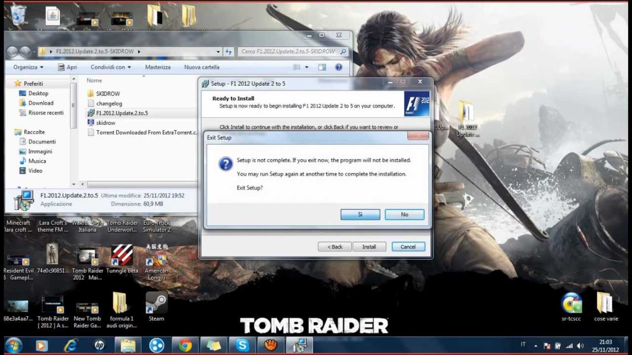
Task: Select the cose varie folder on desktop
Action: pyautogui.click(x=606, y=307)
